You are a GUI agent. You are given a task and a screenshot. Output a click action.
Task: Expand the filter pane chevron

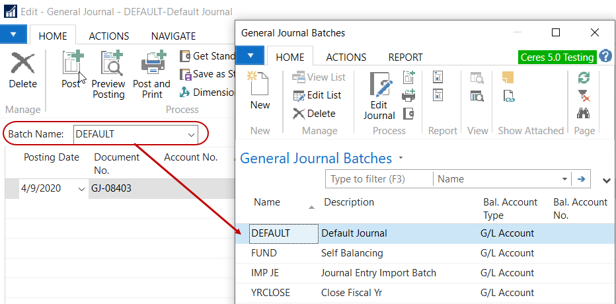coord(606,180)
